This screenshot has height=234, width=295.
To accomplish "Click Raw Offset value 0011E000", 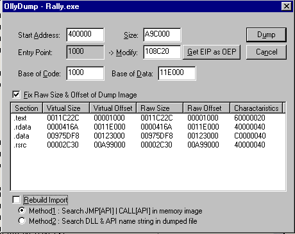I will coord(203,127).
